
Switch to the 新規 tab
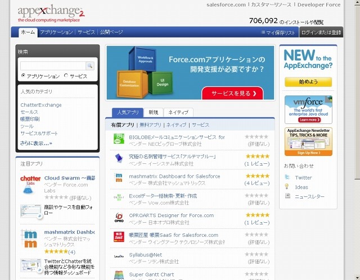click(x=154, y=112)
